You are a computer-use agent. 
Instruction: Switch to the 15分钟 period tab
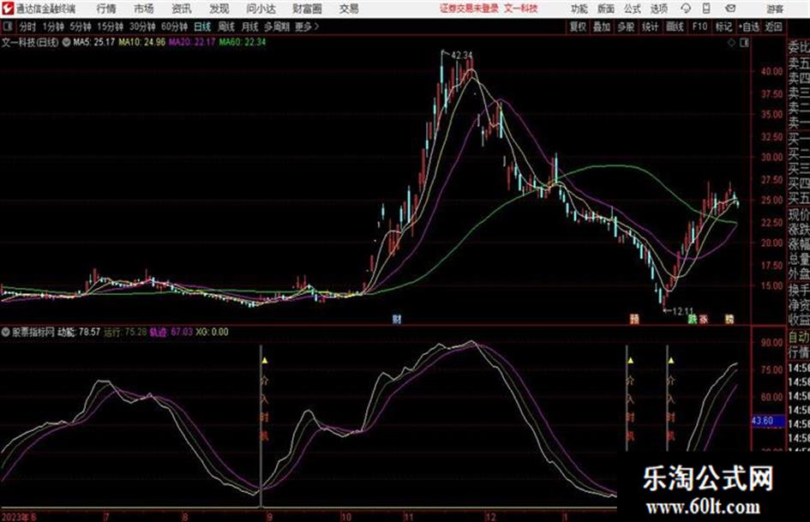coord(111,27)
